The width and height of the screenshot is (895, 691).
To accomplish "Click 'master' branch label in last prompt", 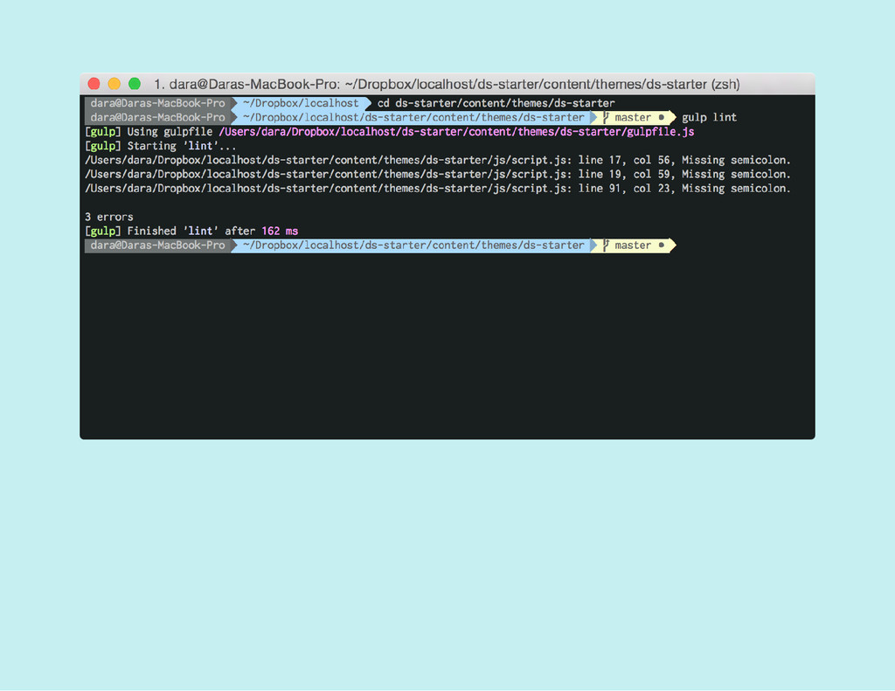I will click(633, 245).
